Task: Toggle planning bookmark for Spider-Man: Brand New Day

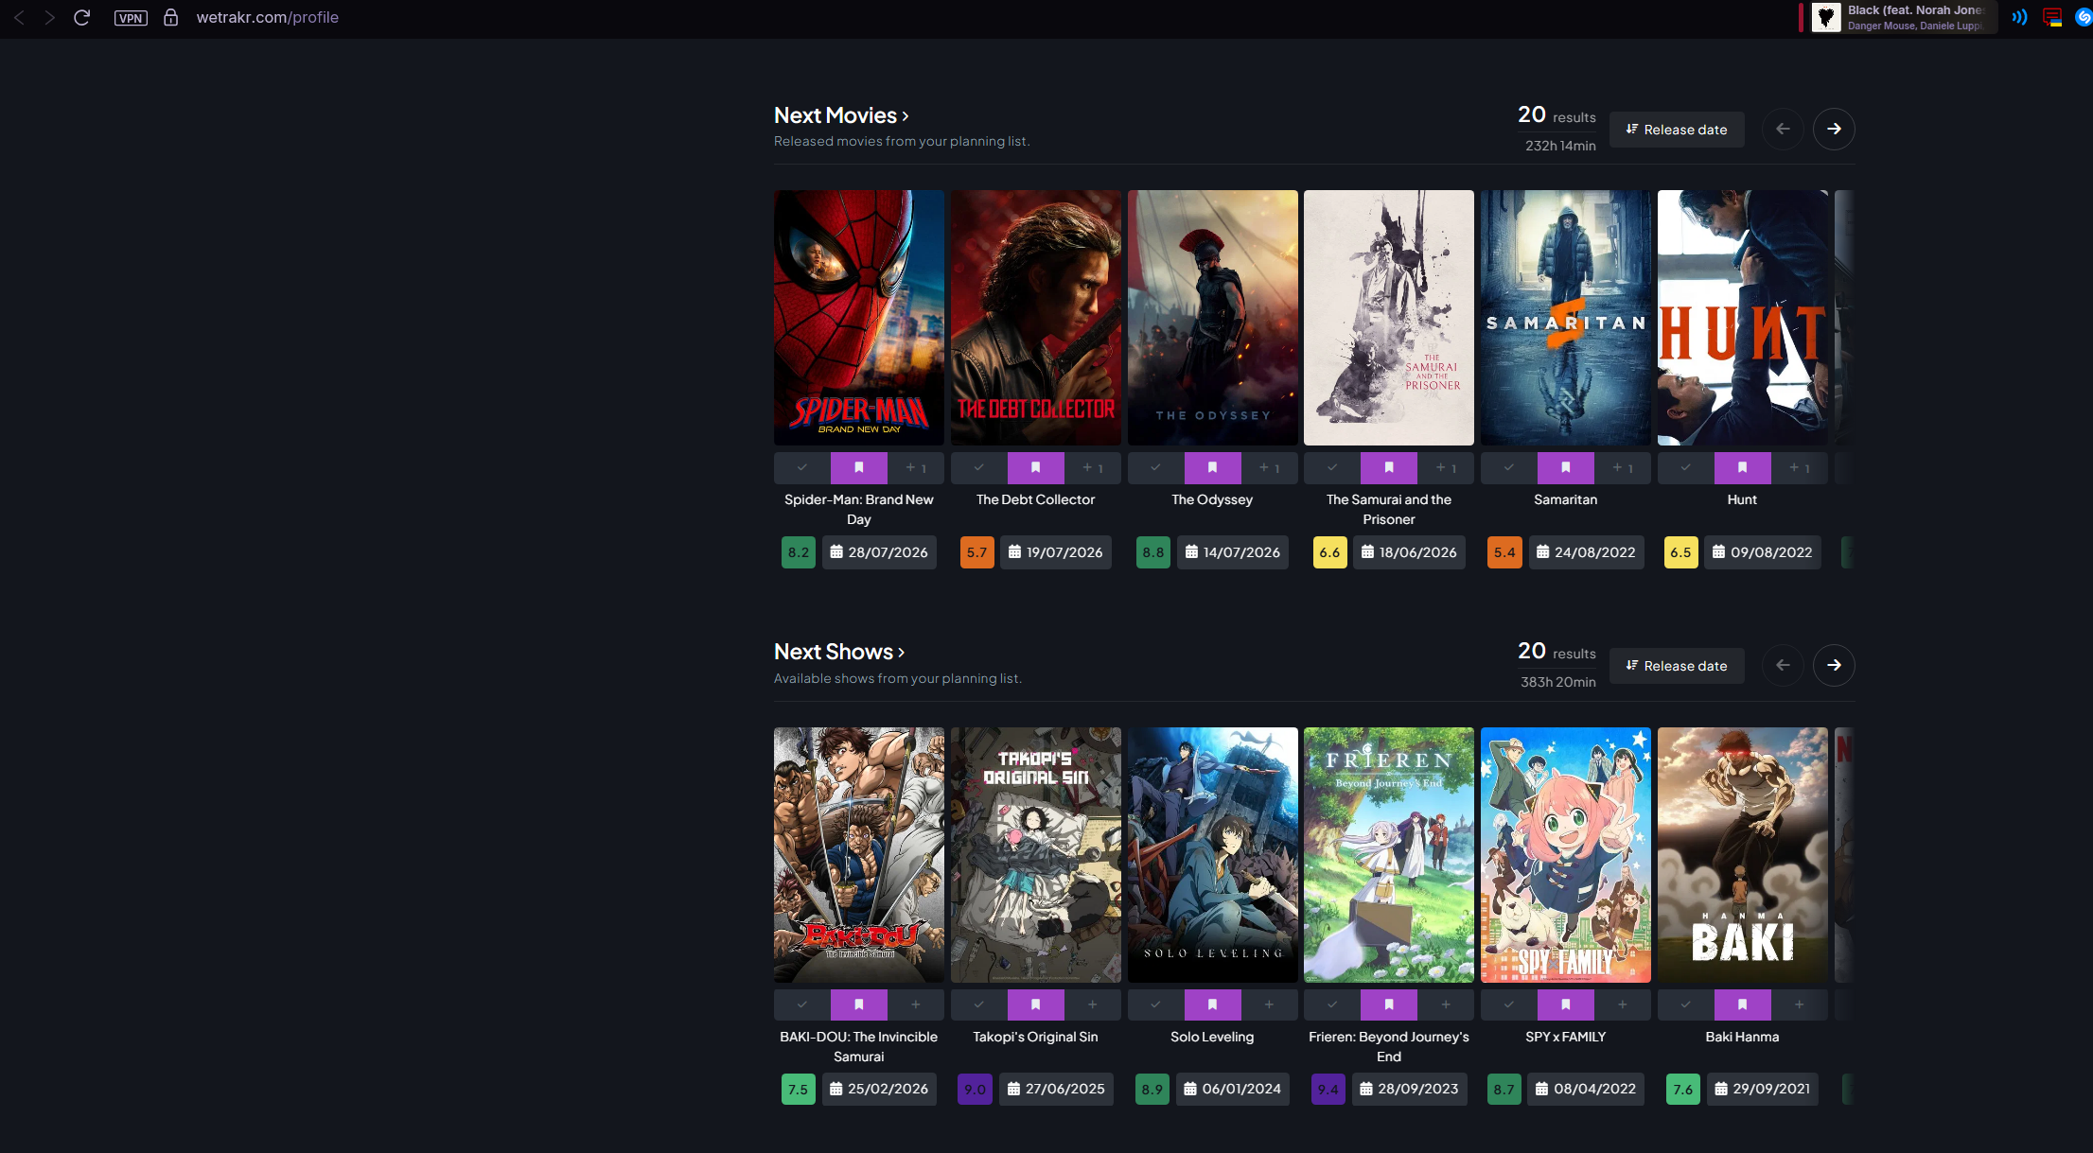Action: pyautogui.click(x=859, y=467)
